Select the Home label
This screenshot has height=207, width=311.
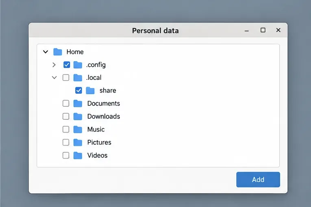(x=75, y=52)
